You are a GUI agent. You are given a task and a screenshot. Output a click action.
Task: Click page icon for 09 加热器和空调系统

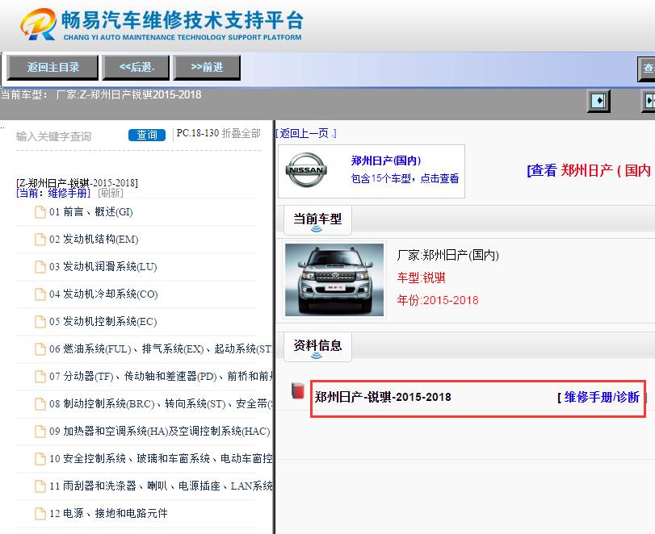pyautogui.click(x=40, y=431)
